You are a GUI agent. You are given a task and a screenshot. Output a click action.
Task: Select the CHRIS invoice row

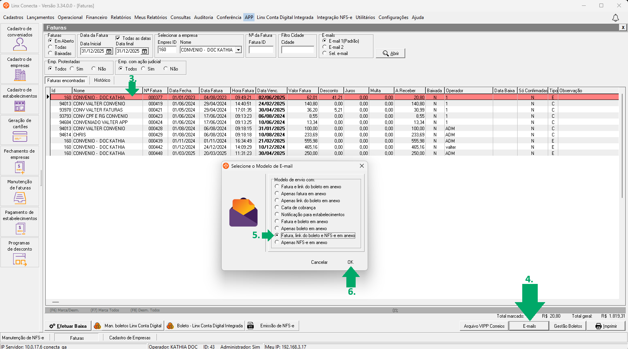pyautogui.click(x=335, y=135)
